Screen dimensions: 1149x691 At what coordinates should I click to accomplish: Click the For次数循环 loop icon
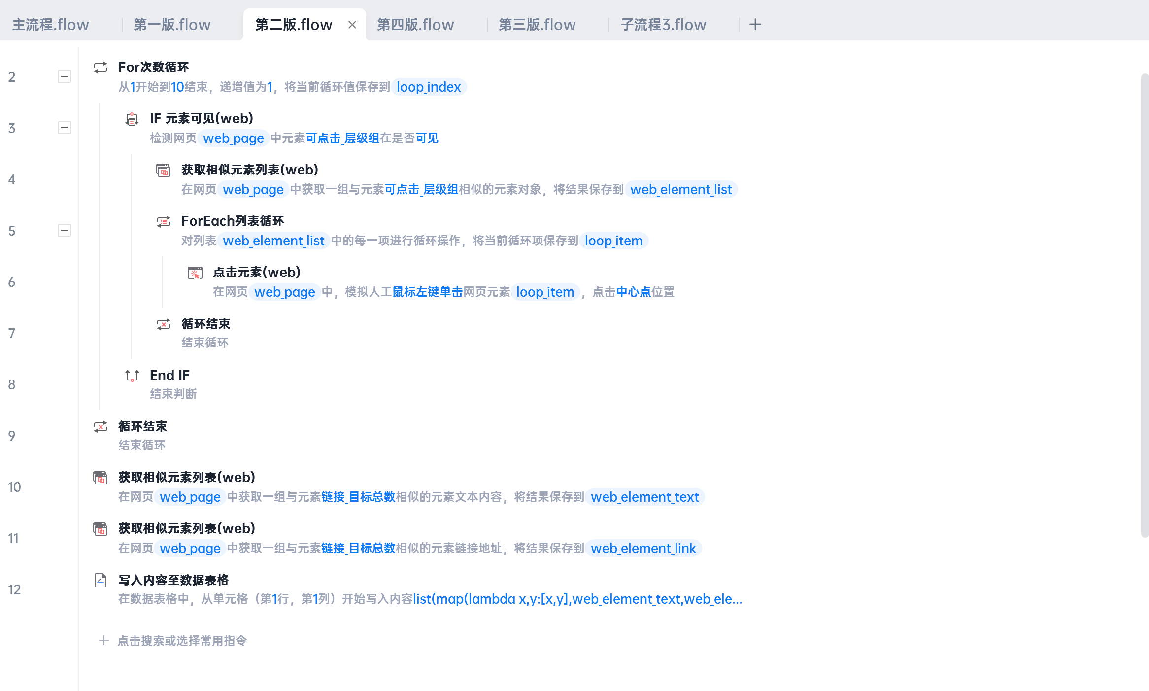tap(101, 68)
